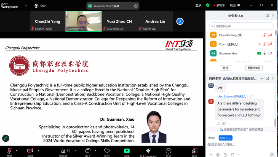Image resolution: width=278 pixels, height=157 pixels.
Task: Open the view menu in top bar
Action: (235, 5)
